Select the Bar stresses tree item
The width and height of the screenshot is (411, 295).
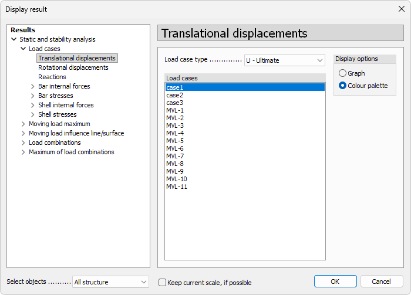coord(56,96)
